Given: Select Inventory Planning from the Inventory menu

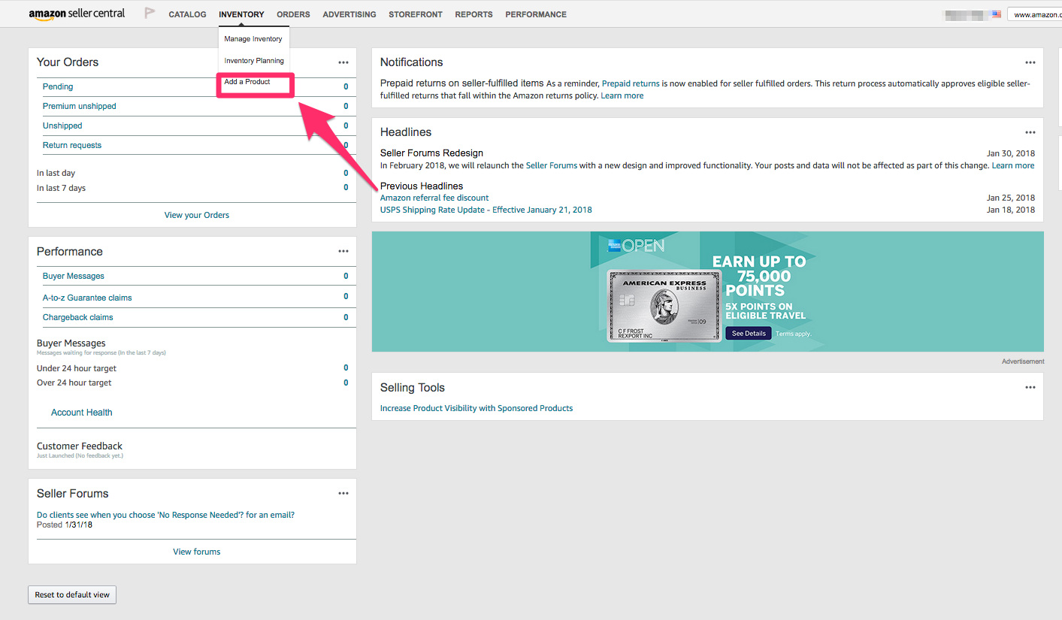Looking at the screenshot, I should coord(253,60).
